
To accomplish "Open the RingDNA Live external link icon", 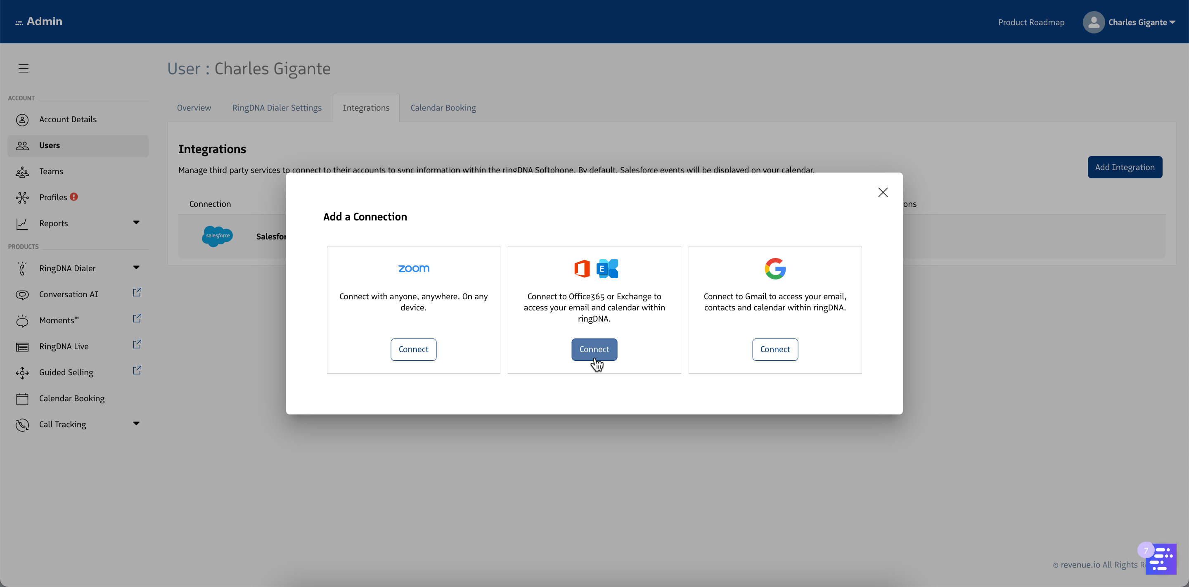I will click(x=137, y=345).
